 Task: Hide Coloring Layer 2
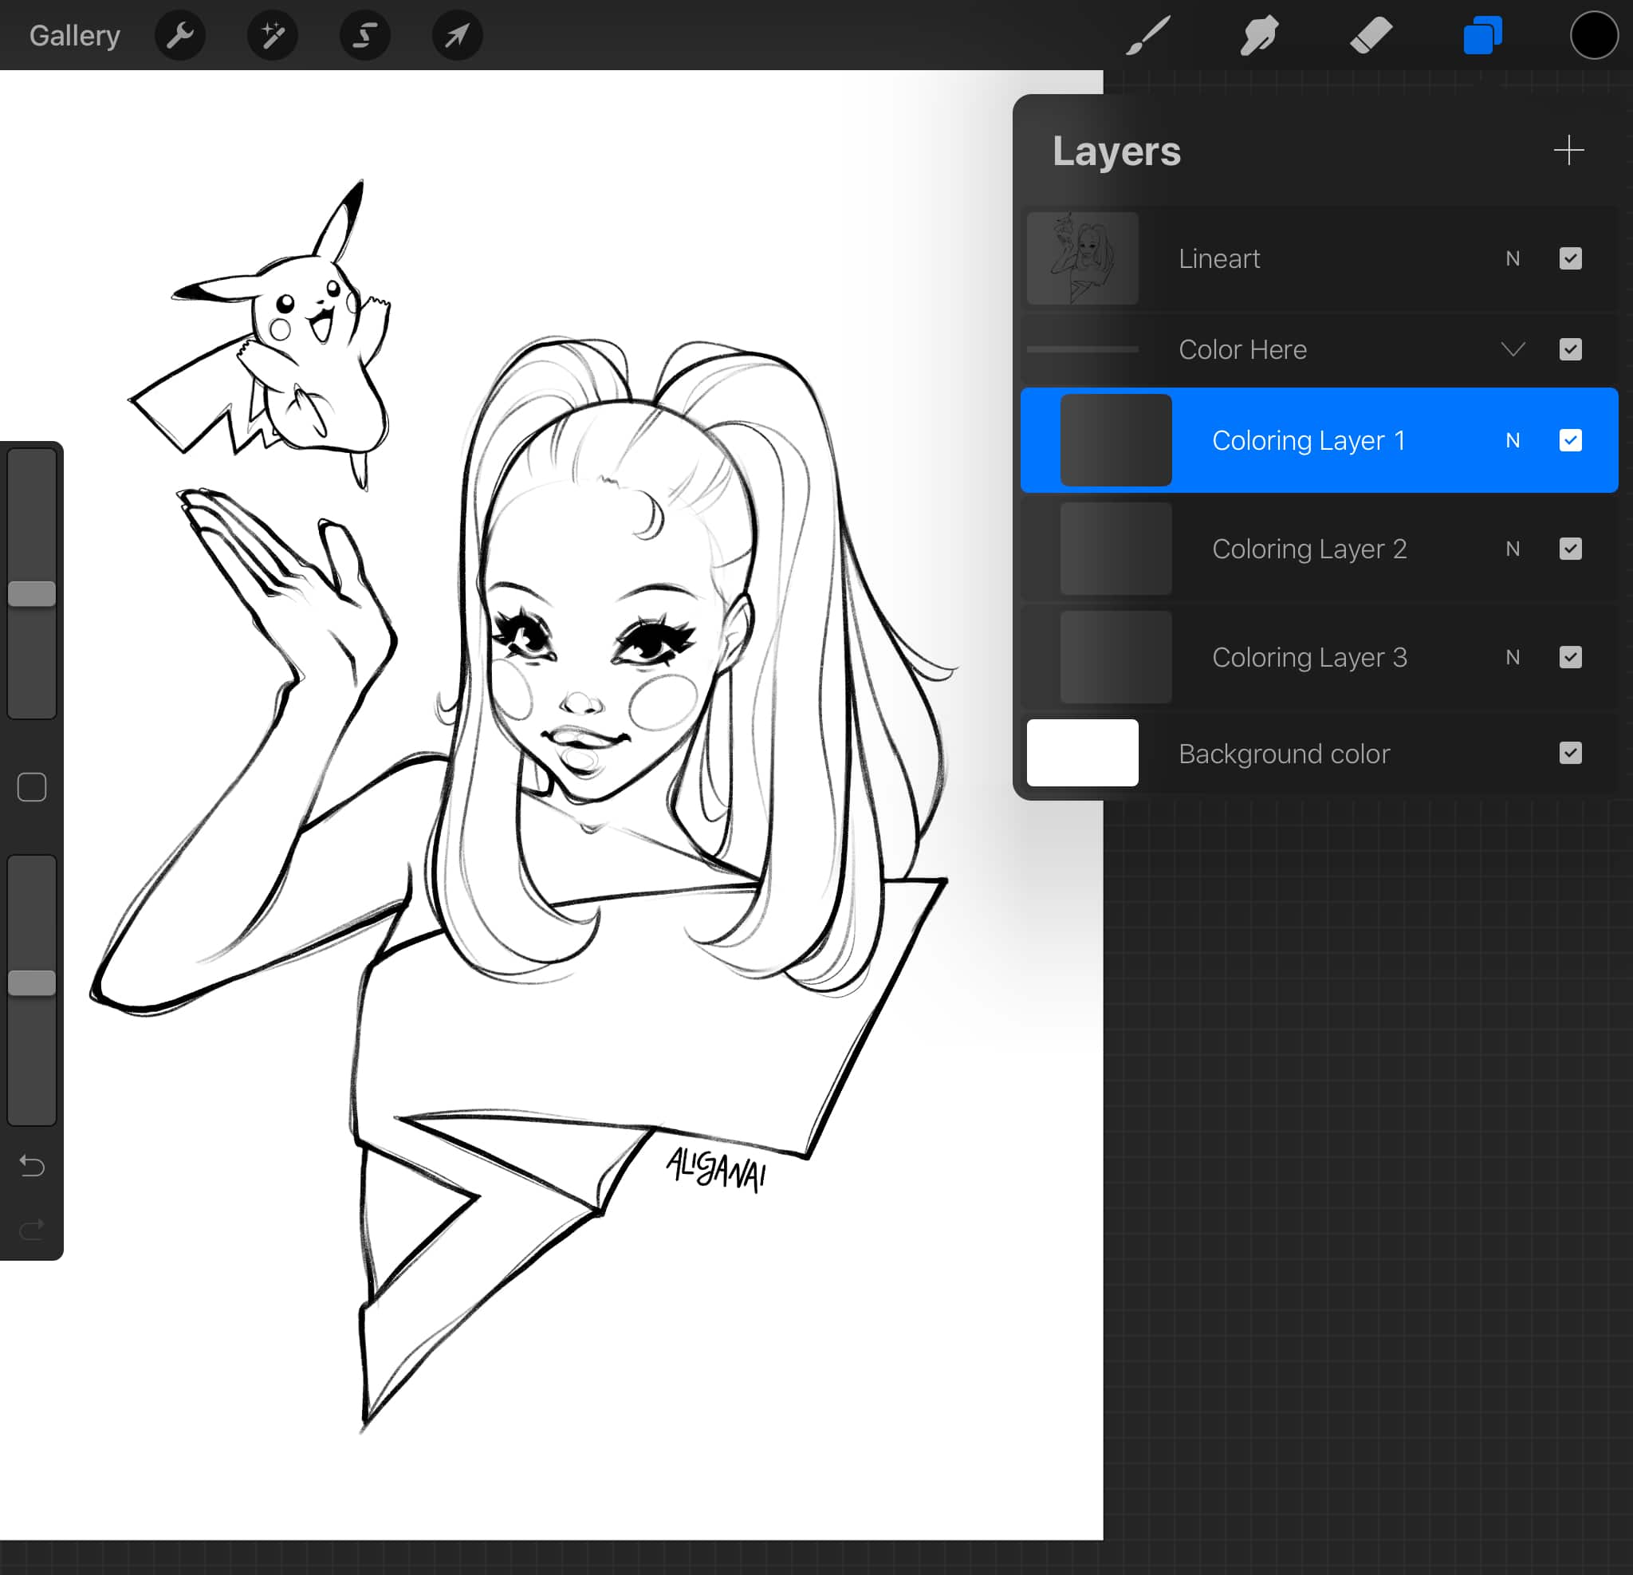click(x=1570, y=549)
